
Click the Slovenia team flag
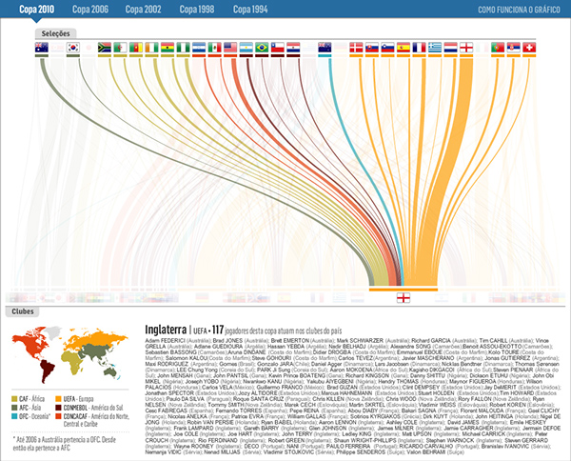tap(387, 48)
